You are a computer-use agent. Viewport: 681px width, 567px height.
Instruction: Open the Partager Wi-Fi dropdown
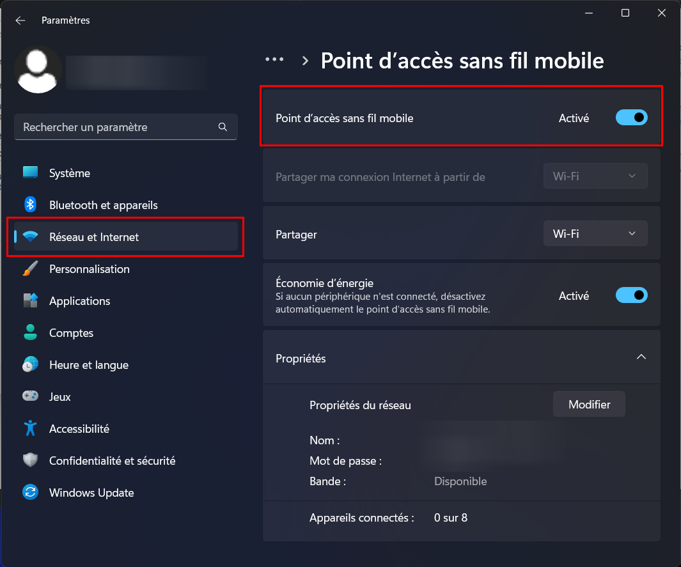[595, 234]
